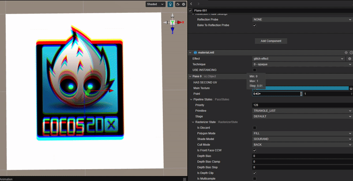This screenshot has height=181, width=353.
Task: Click the Priority 128 field
Action: (x=302, y=105)
